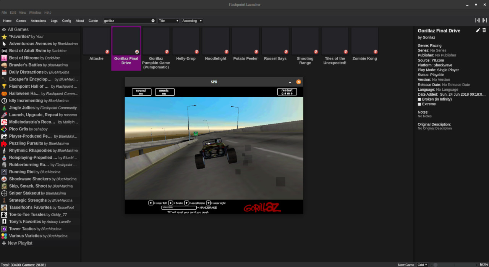Image resolution: width=489 pixels, height=267 pixels.
Task: Open Strategic Strengths chess piece icon
Action: (4, 200)
